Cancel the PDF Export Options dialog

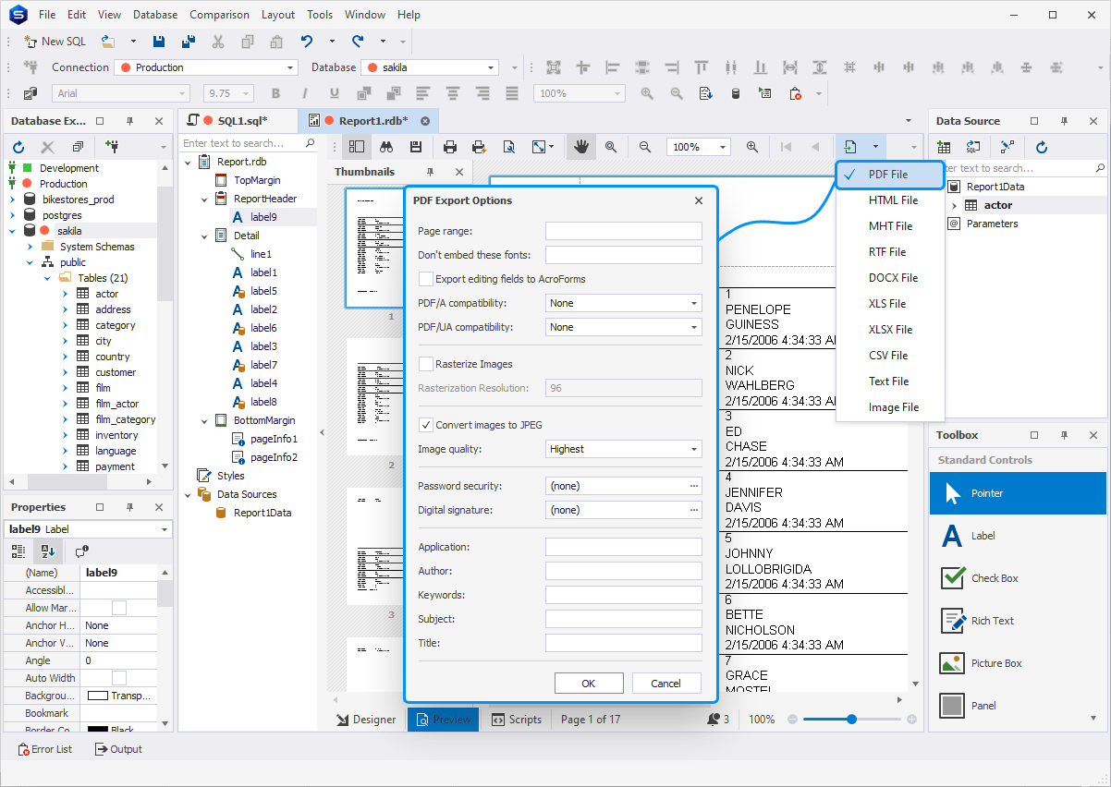[666, 683]
